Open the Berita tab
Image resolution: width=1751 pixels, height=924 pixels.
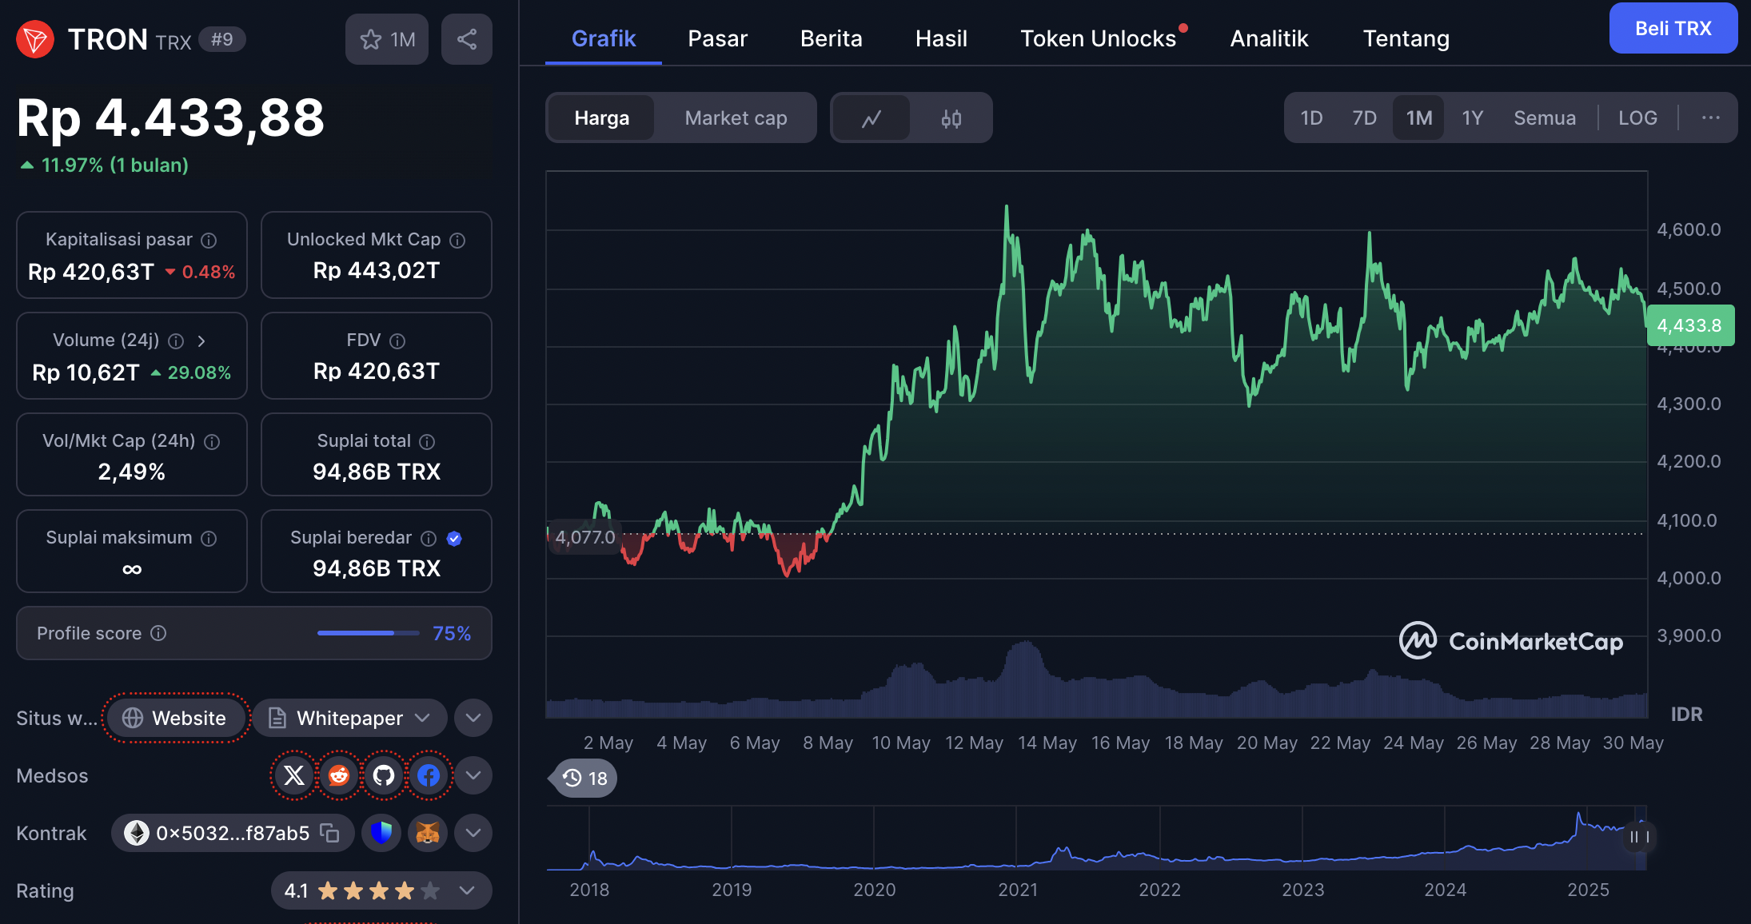(x=832, y=38)
